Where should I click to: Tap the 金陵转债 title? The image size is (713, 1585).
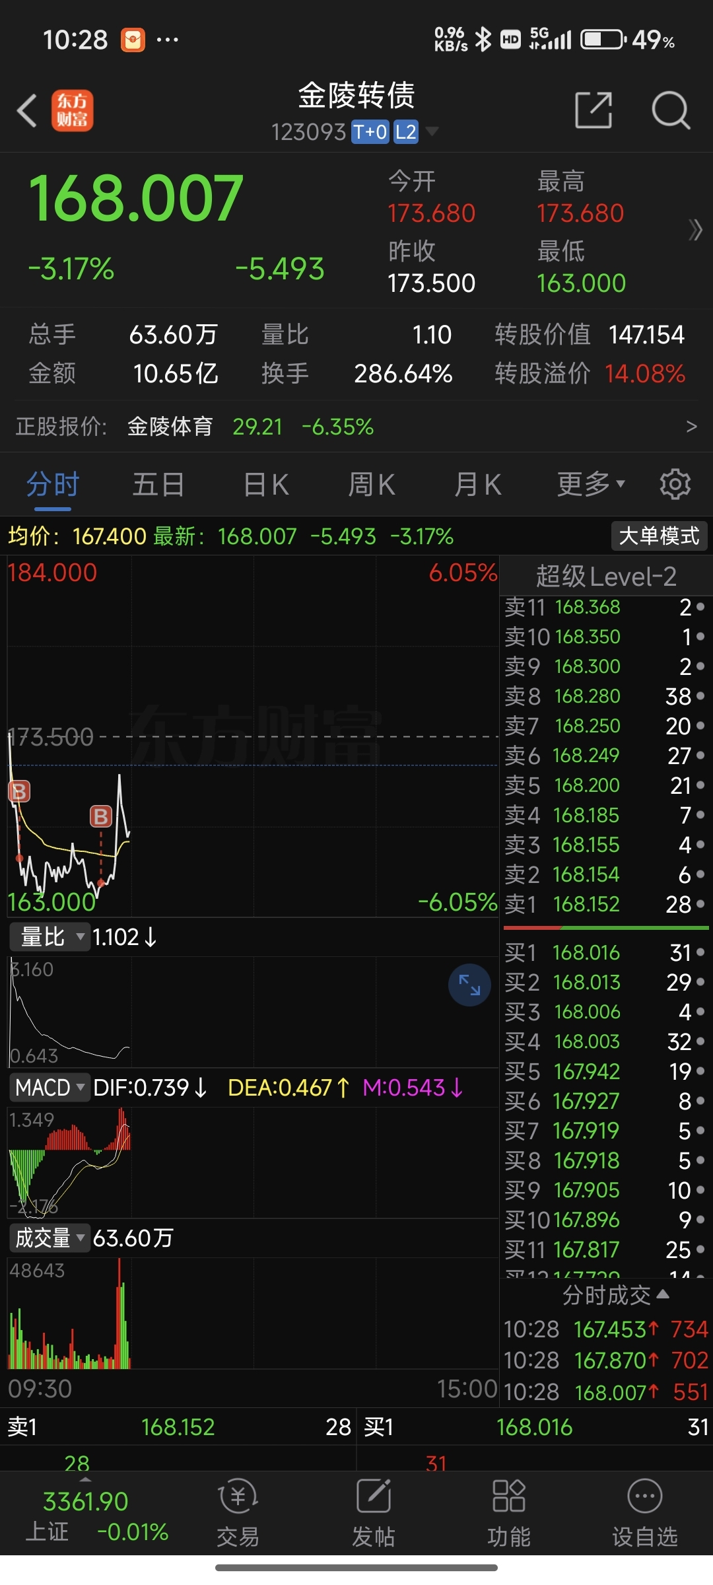pos(356,95)
